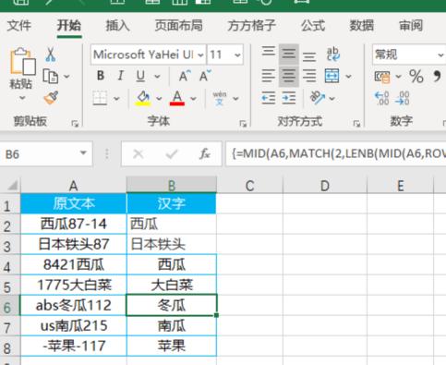This screenshot has height=365, width=446.
Task: Click the Format Painter brush icon
Action: tap(51, 98)
